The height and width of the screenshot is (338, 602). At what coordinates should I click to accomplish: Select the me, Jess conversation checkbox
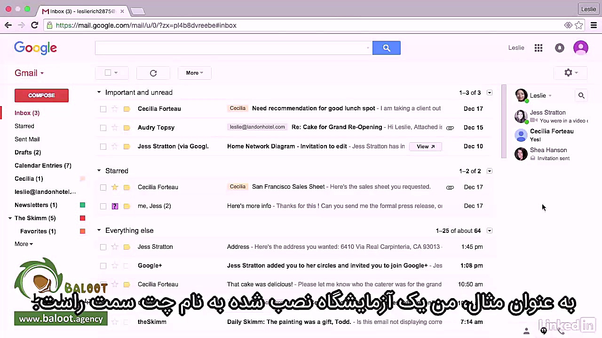click(x=103, y=206)
